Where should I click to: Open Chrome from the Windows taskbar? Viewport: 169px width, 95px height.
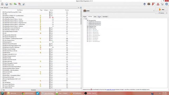pos(28,93)
